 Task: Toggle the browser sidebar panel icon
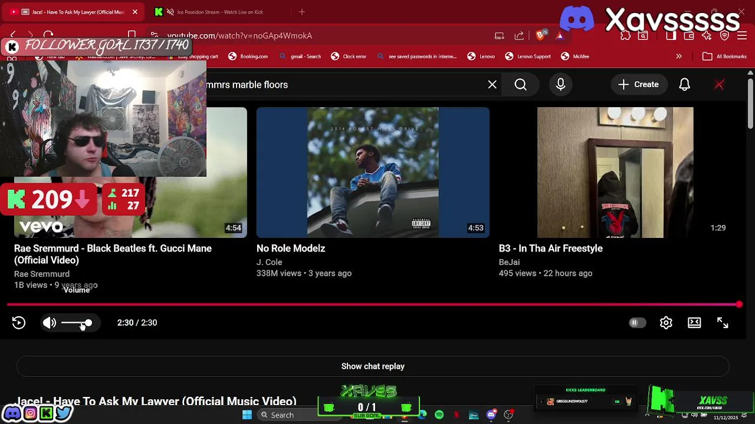pos(671,36)
